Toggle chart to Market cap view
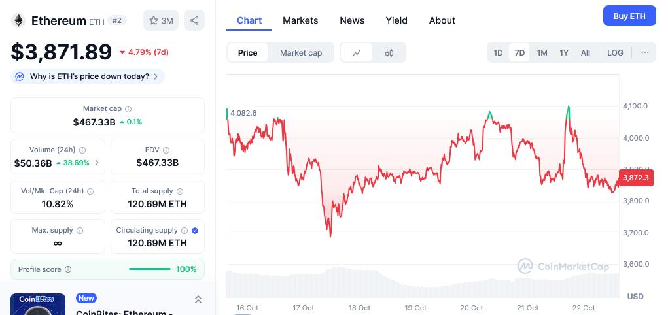Screen dimensions: 668x315 (x=301, y=53)
